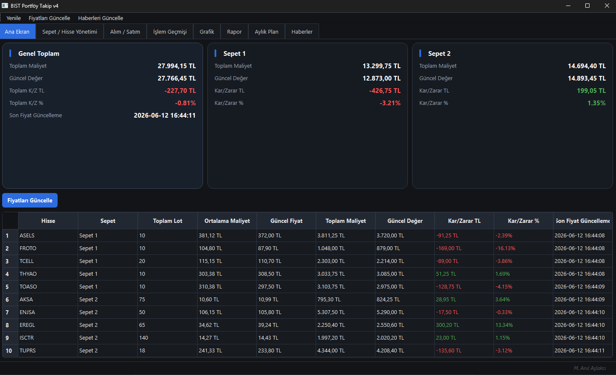616x375 pixels.
Task: Open the Fiyatları Güncelle menu item
Action: pos(49,18)
